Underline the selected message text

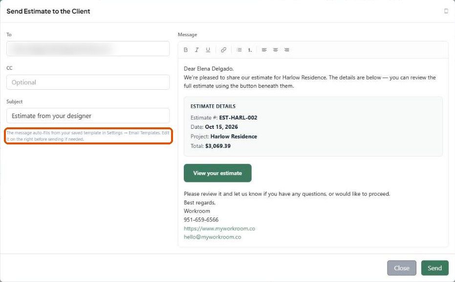click(208, 50)
